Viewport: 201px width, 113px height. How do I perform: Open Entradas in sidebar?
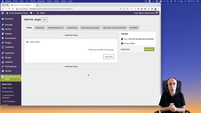[9, 25]
